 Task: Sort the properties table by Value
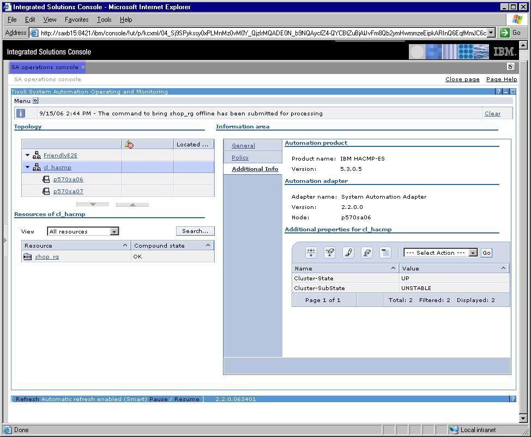point(503,268)
